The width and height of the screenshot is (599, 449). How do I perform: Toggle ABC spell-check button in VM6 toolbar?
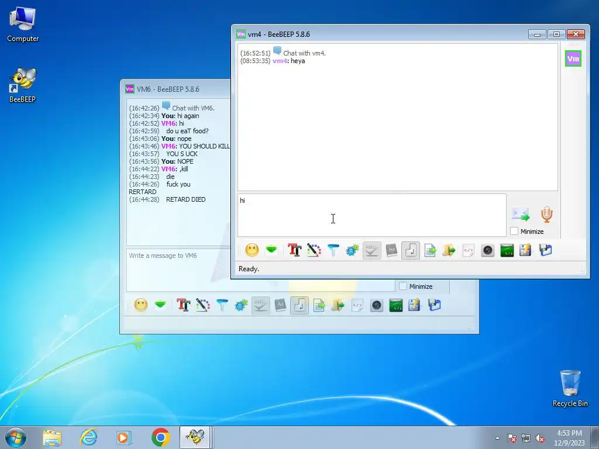click(x=260, y=305)
